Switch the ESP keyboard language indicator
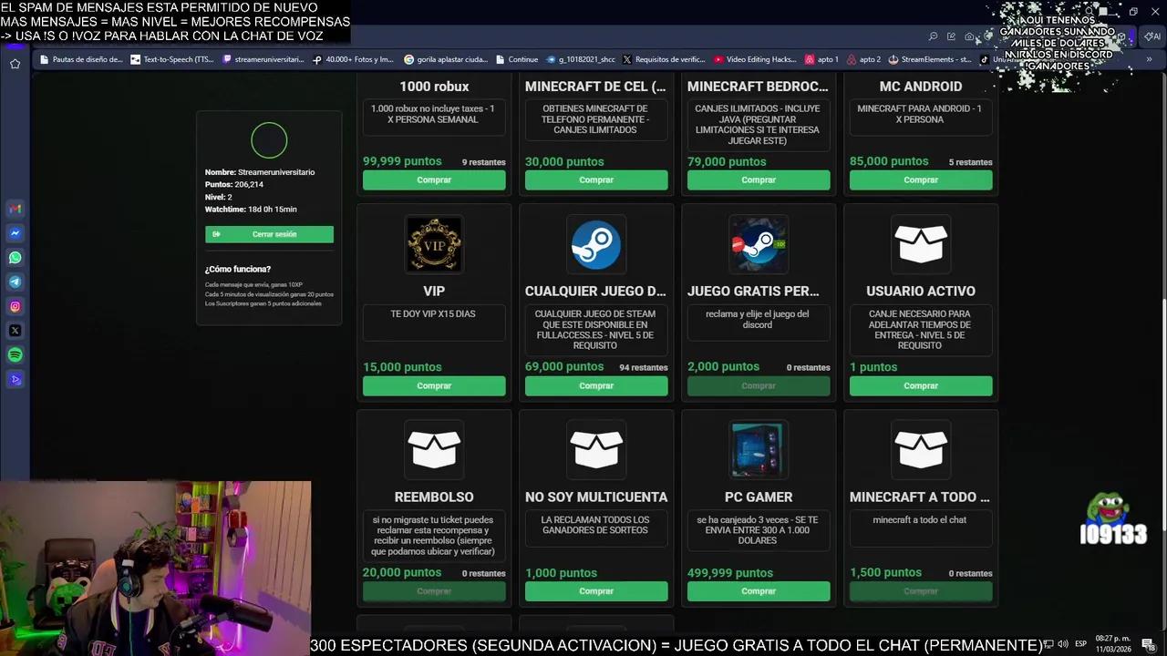 [x=1080, y=644]
